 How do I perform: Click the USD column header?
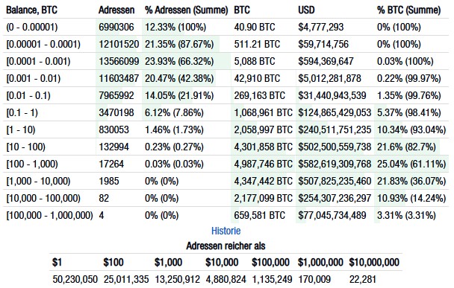306,10
